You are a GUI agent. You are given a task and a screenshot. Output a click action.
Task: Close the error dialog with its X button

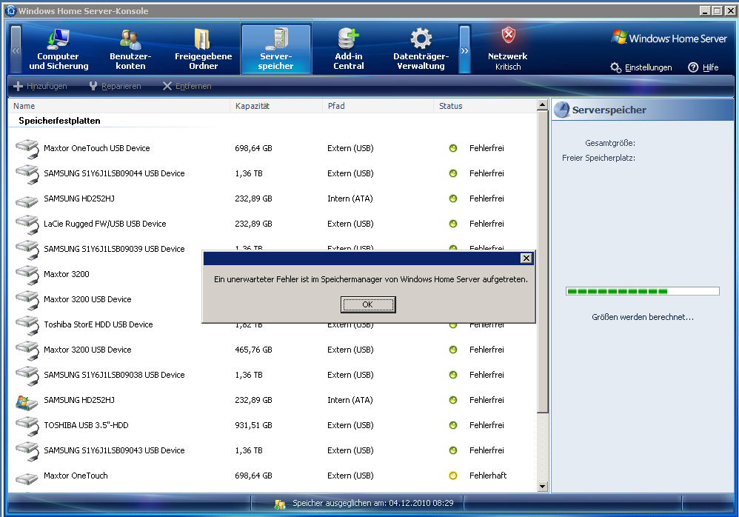tap(526, 258)
